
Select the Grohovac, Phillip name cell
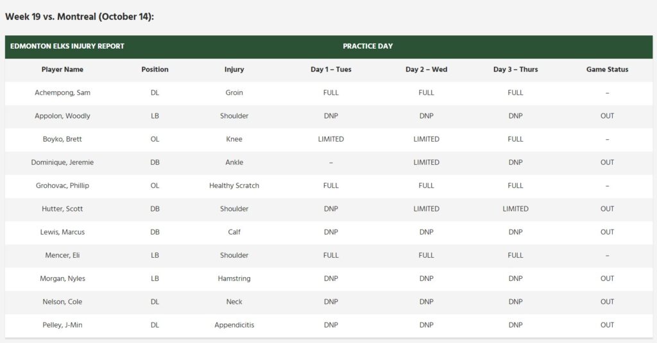[x=62, y=185]
